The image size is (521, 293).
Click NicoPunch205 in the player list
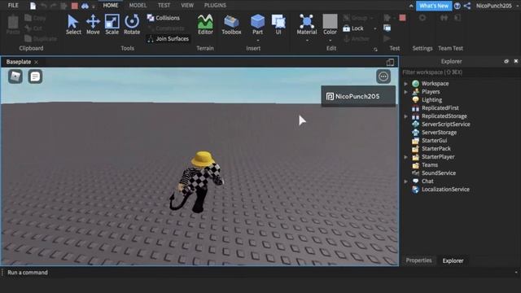(358, 96)
